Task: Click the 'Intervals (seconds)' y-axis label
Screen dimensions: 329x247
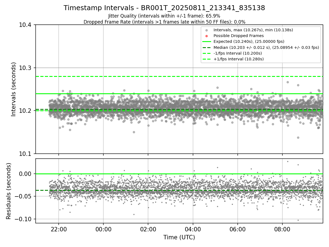Action: tap(14, 89)
